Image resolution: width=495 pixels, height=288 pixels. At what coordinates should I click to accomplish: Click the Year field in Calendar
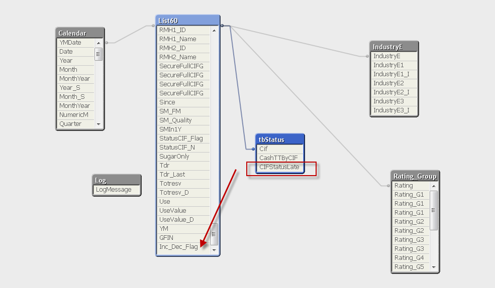coord(76,61)
